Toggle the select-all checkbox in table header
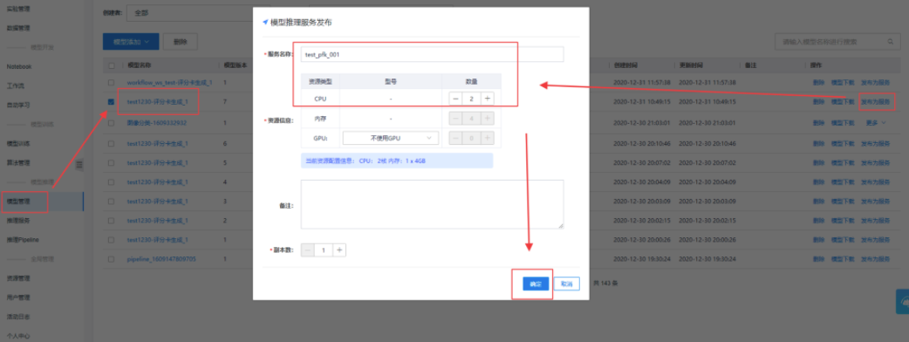The height and width of the screenshot is (342, 909). (112, 65)
